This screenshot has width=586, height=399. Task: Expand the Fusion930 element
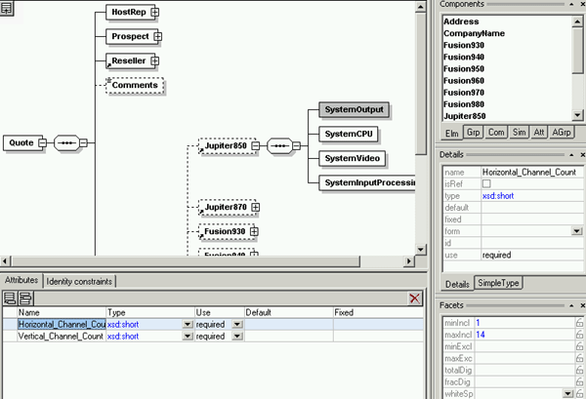(254, 232)
